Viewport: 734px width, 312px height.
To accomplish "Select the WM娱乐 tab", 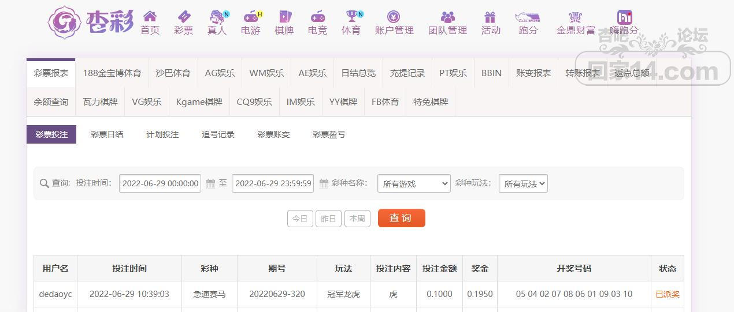I will [266, 73].
